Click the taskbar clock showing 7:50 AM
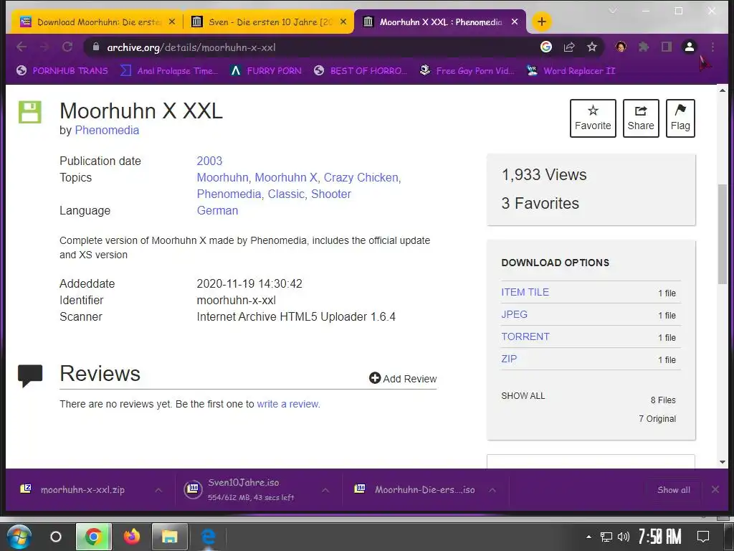The width and height of the screenshot is (734, 551). [x=660, y=537]
